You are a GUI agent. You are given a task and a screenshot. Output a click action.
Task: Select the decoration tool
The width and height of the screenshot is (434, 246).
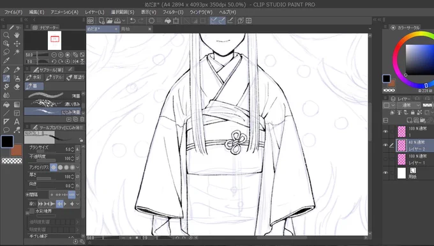click(6, 87)
